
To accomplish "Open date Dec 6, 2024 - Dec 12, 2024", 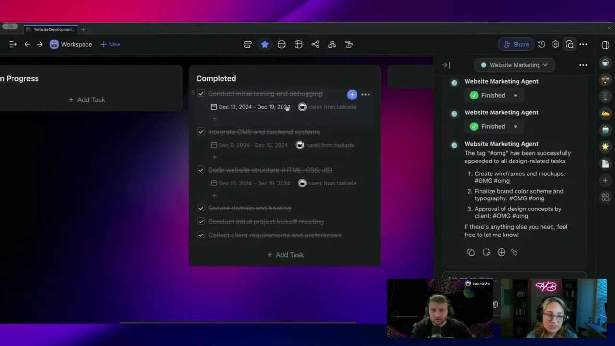I will 249,145.
